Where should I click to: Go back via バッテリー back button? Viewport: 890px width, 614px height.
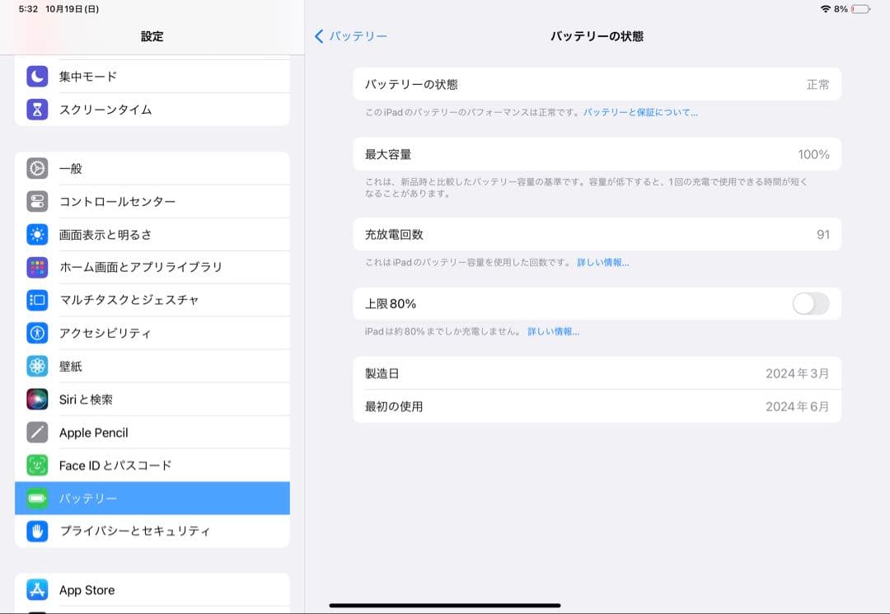tap(352, 36)
